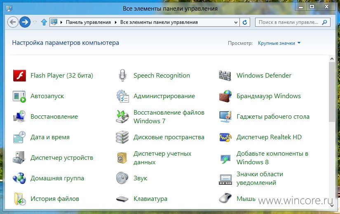Click in the control panel search field
Viewport: 340px width, 214px height.
(x=293, y=22)
